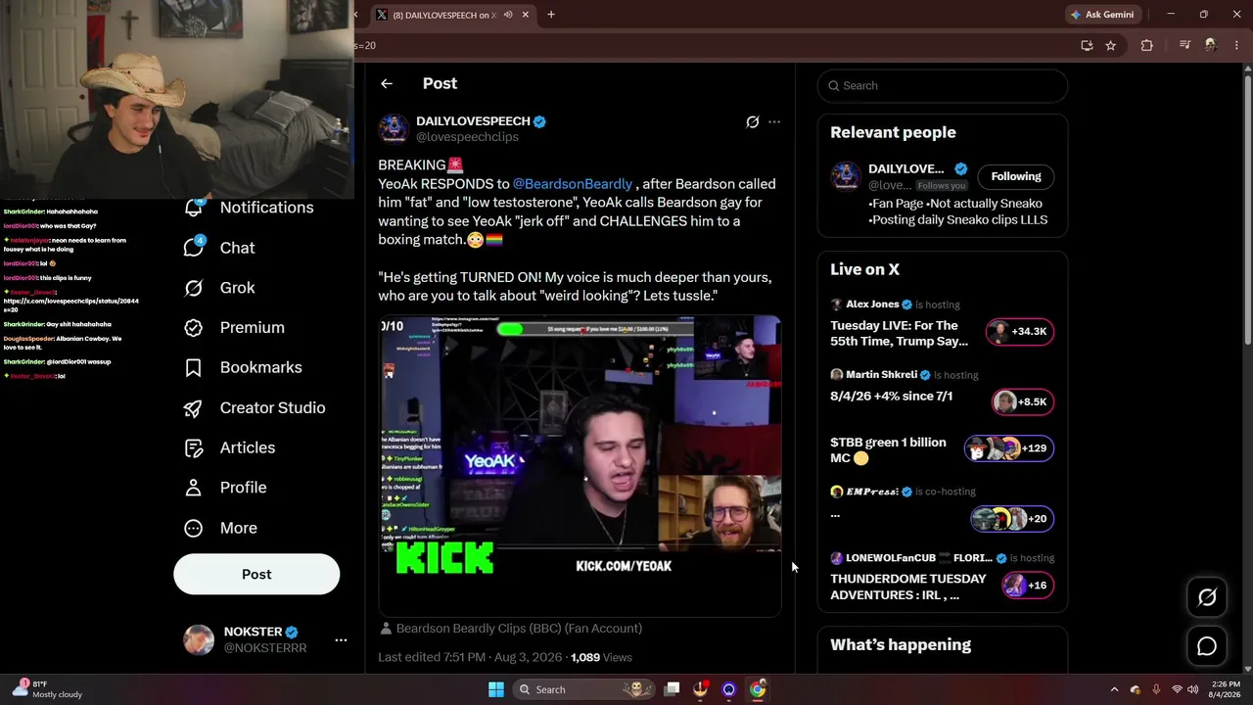This screenshot has width=1253, height=705.
Task: Open the purple circular app in taskbar
Action: click(x=728, y=689)
